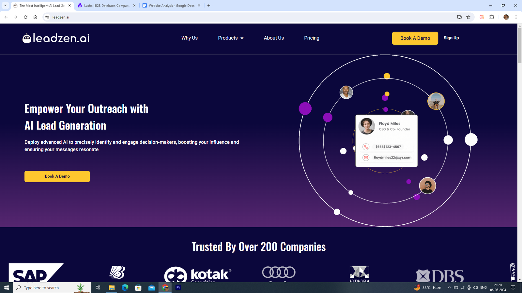Open Adobe Premiere Pro from the taskbar

point(178,287)
